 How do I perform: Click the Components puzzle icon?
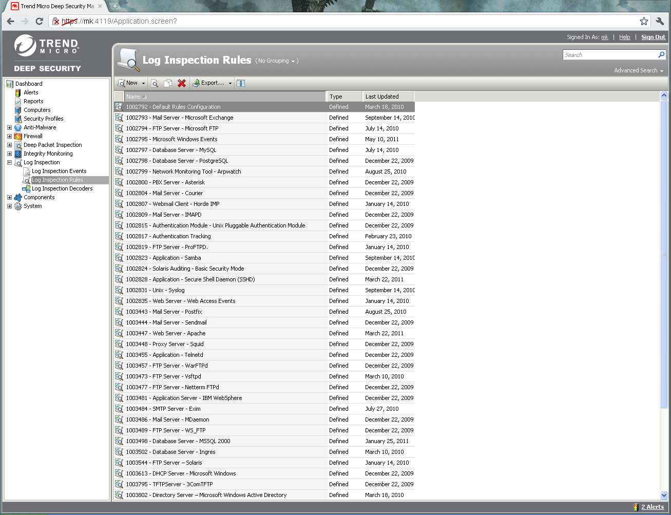(x=18, y=197)
